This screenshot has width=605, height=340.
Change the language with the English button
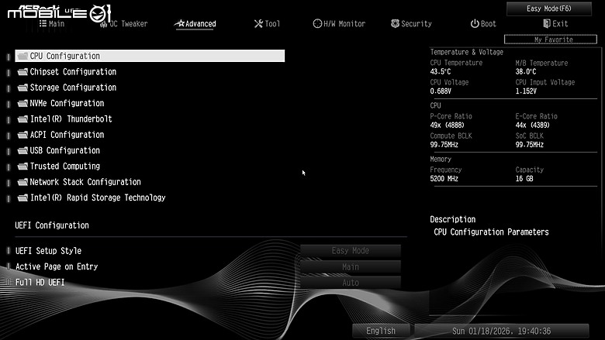click(x=381, y=331)
